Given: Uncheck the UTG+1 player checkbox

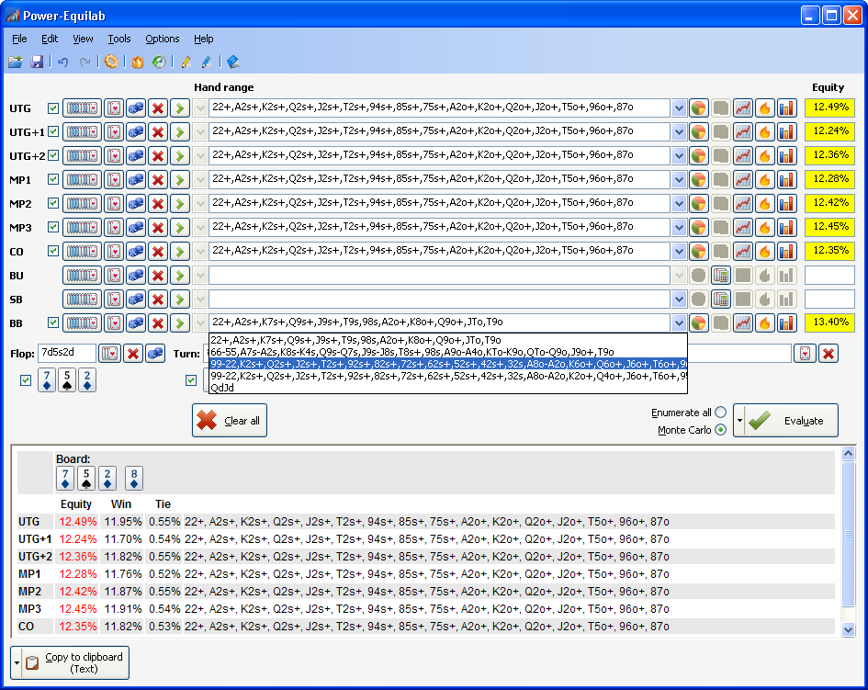Looking at the screenshot, I should 53,131.
